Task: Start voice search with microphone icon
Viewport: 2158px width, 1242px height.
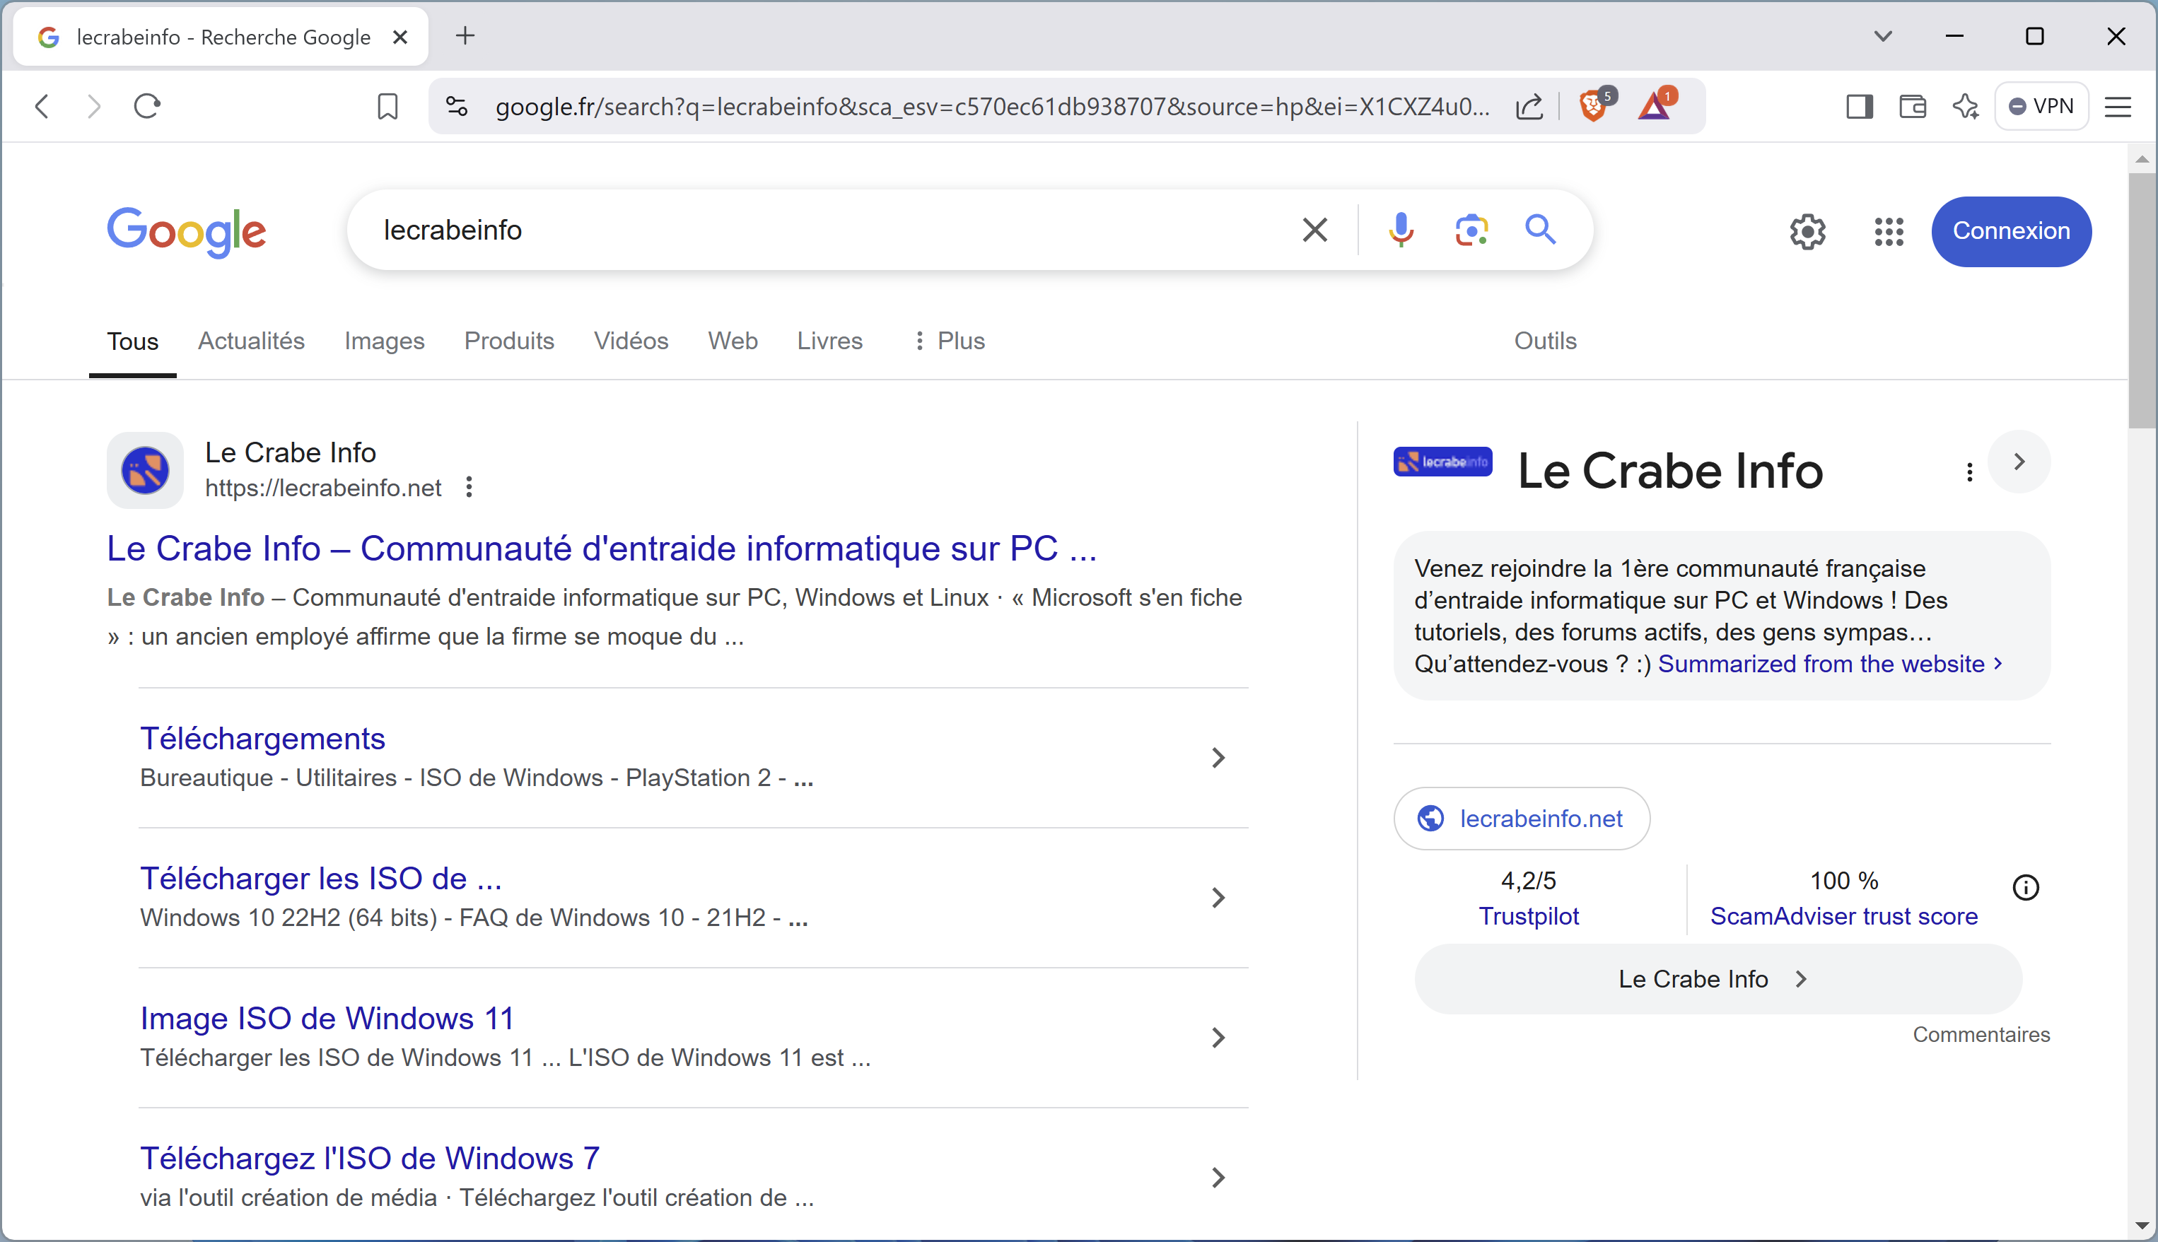Action: coord(1401,230)
